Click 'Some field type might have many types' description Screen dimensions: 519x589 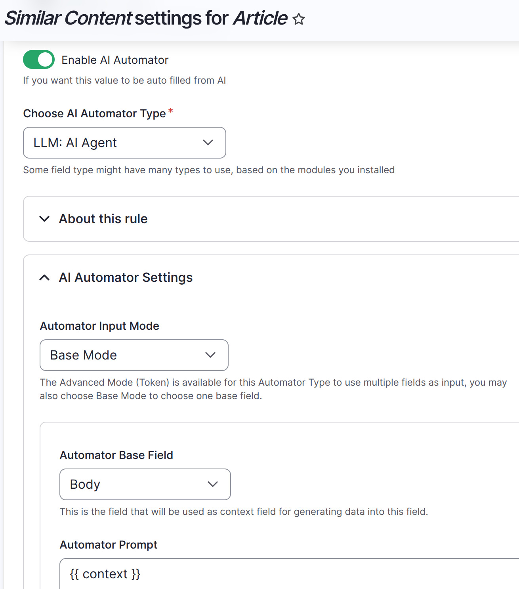[209, 170]
